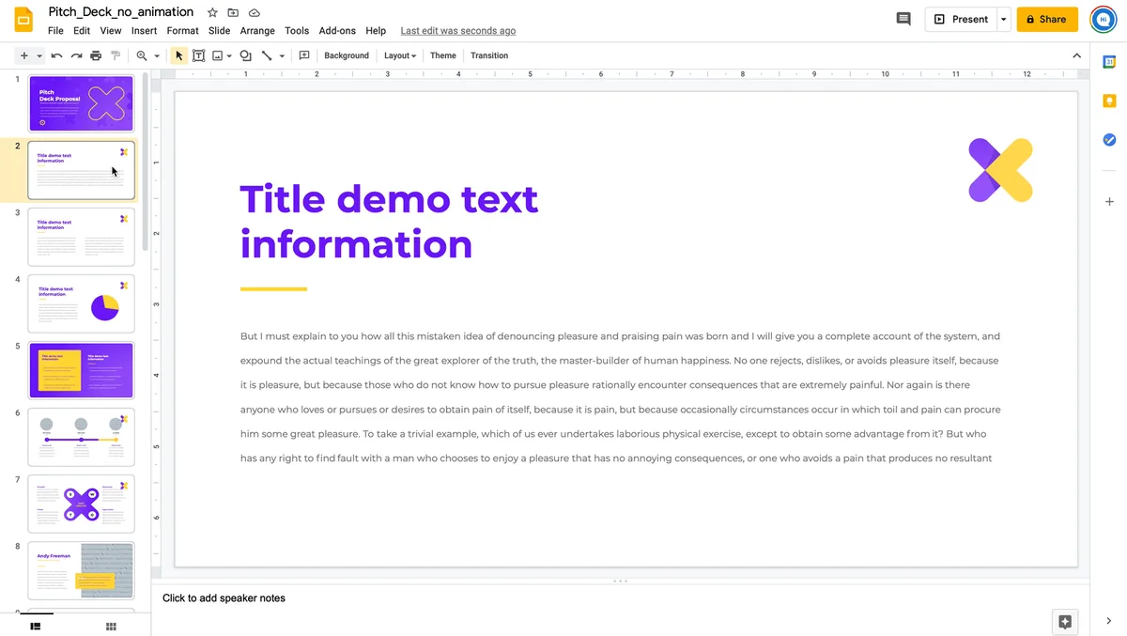
Task: Click the insert image icon
Action: pyautogui.click(x=218, y=55)
